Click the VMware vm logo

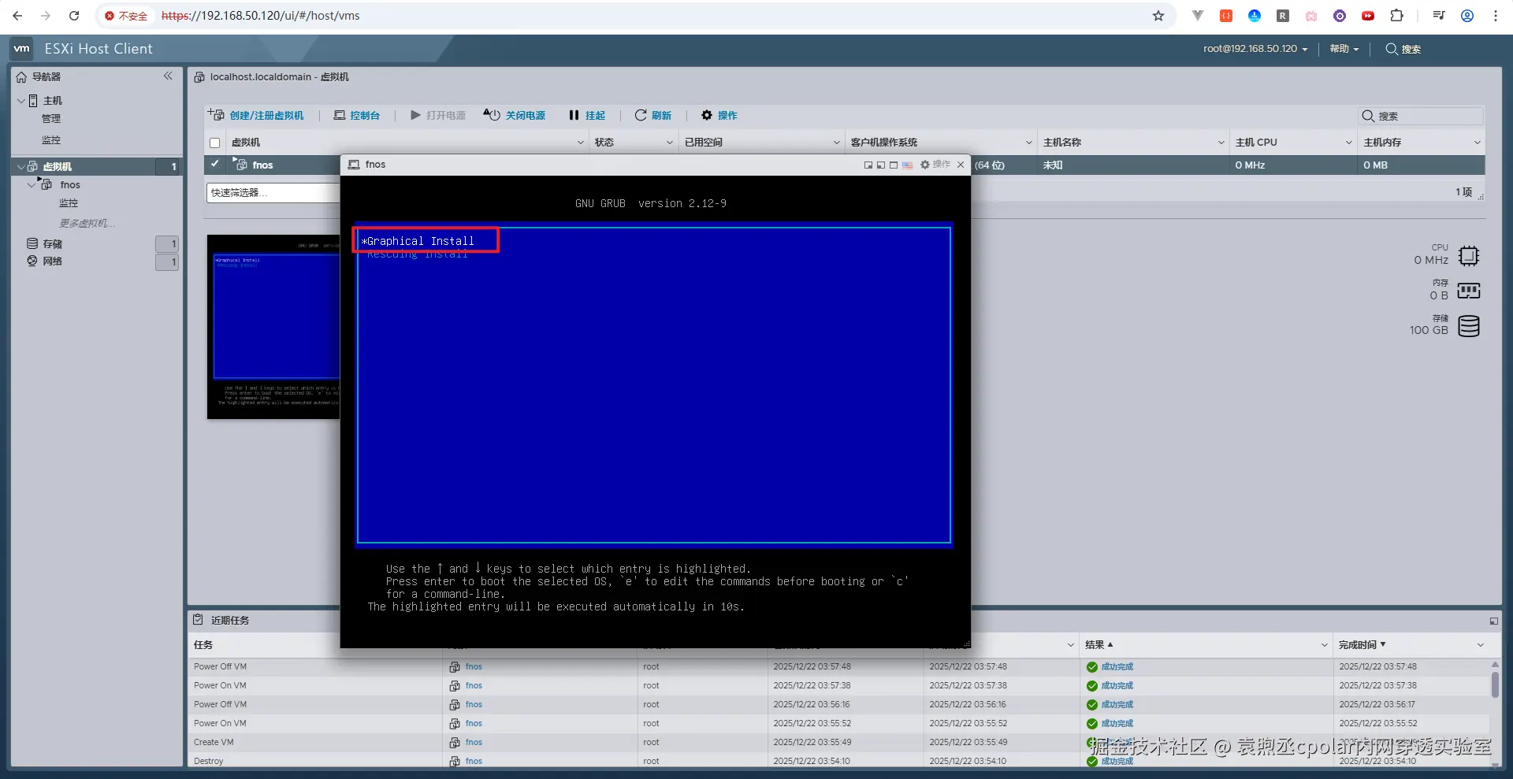(x=21, y=49)
